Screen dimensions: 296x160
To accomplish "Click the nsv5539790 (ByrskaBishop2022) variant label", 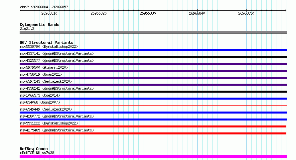I will 49,46.
